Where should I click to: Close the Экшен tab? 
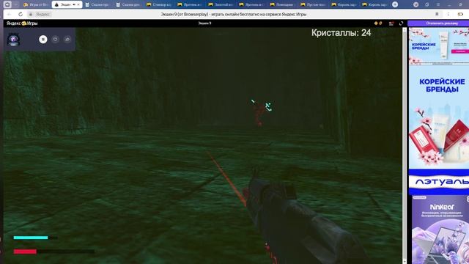coord(78,4)
